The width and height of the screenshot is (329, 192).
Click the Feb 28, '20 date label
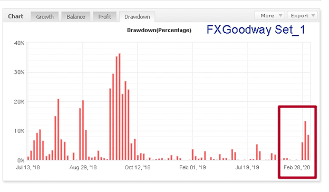point(297,167)
